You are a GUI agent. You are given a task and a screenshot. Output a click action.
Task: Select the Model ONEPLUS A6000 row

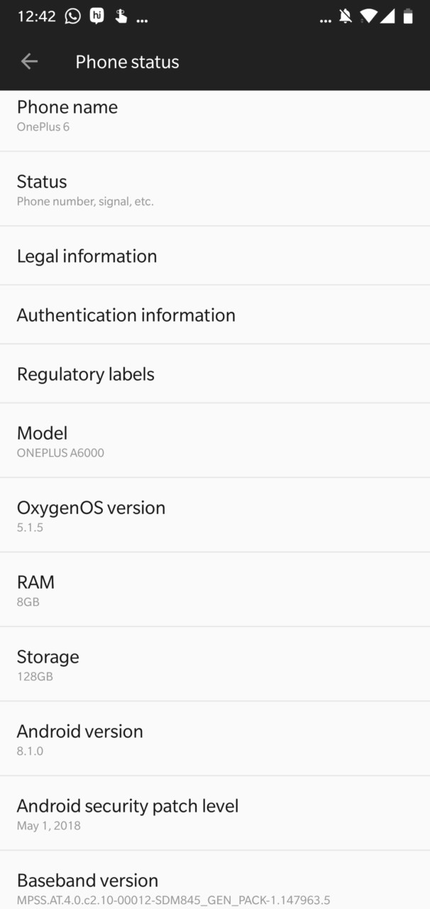point(214,441)
